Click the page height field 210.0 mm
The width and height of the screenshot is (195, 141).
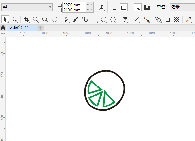pos(74,10)
